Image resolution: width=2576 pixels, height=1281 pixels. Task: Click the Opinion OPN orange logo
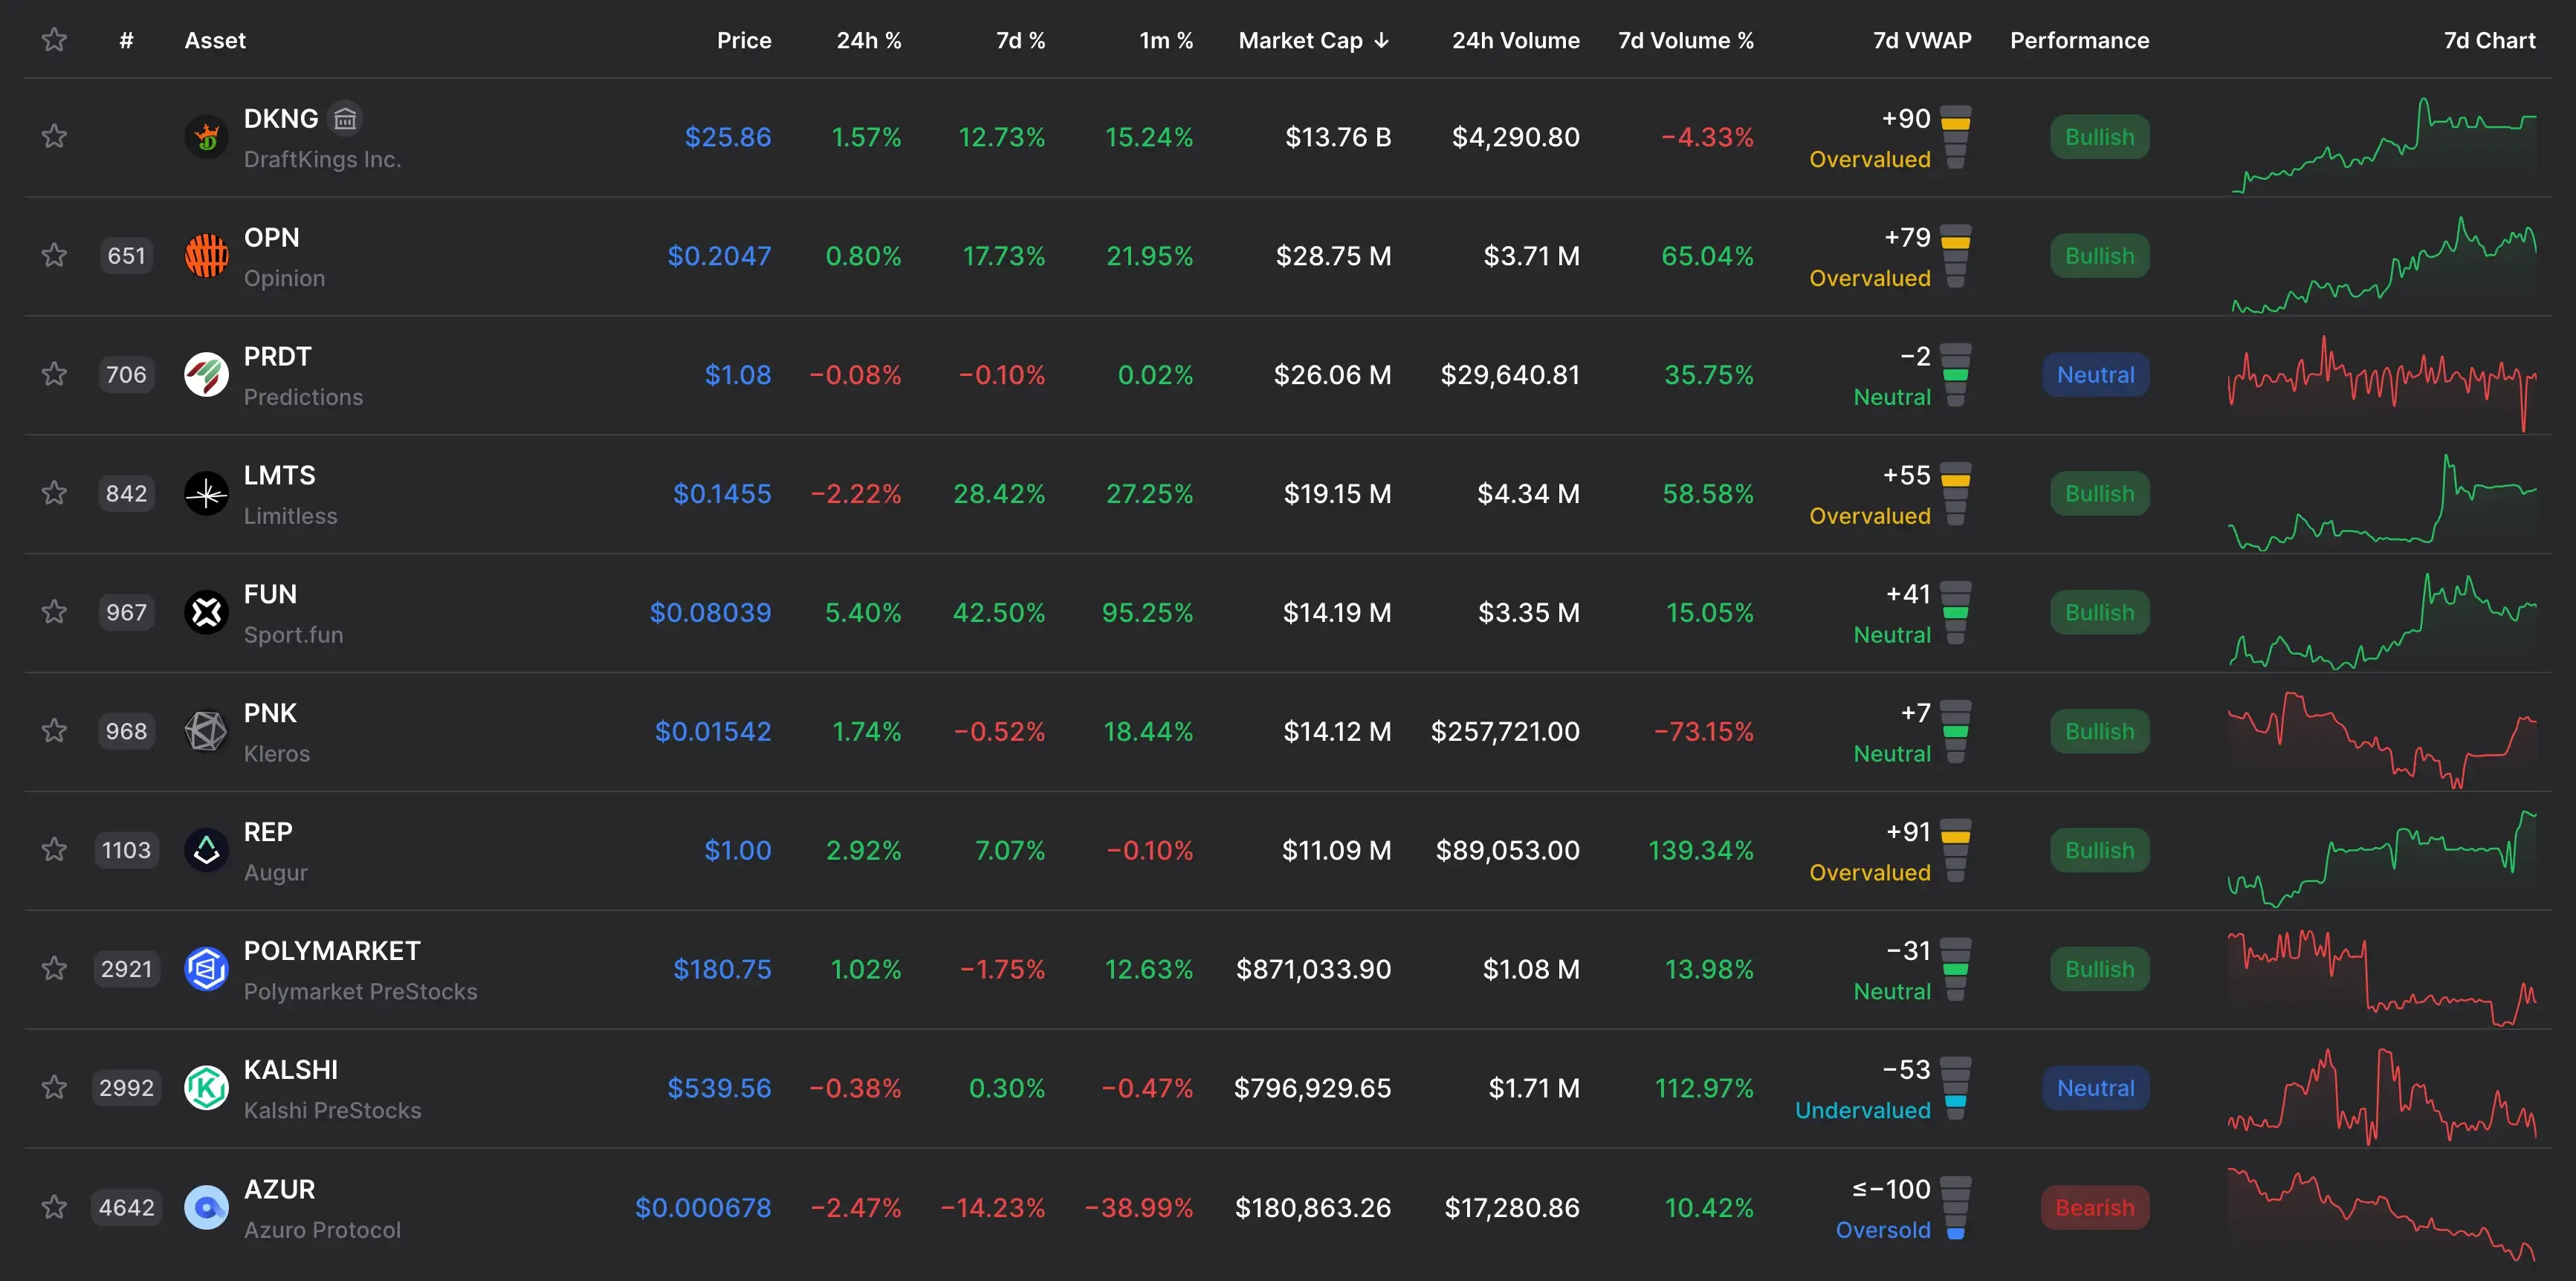click(x=207, y=255)
